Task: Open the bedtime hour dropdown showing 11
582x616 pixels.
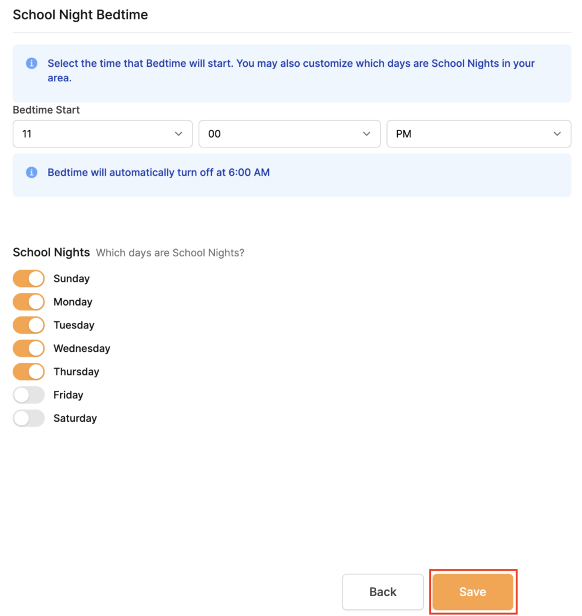Action: [102, 134]
